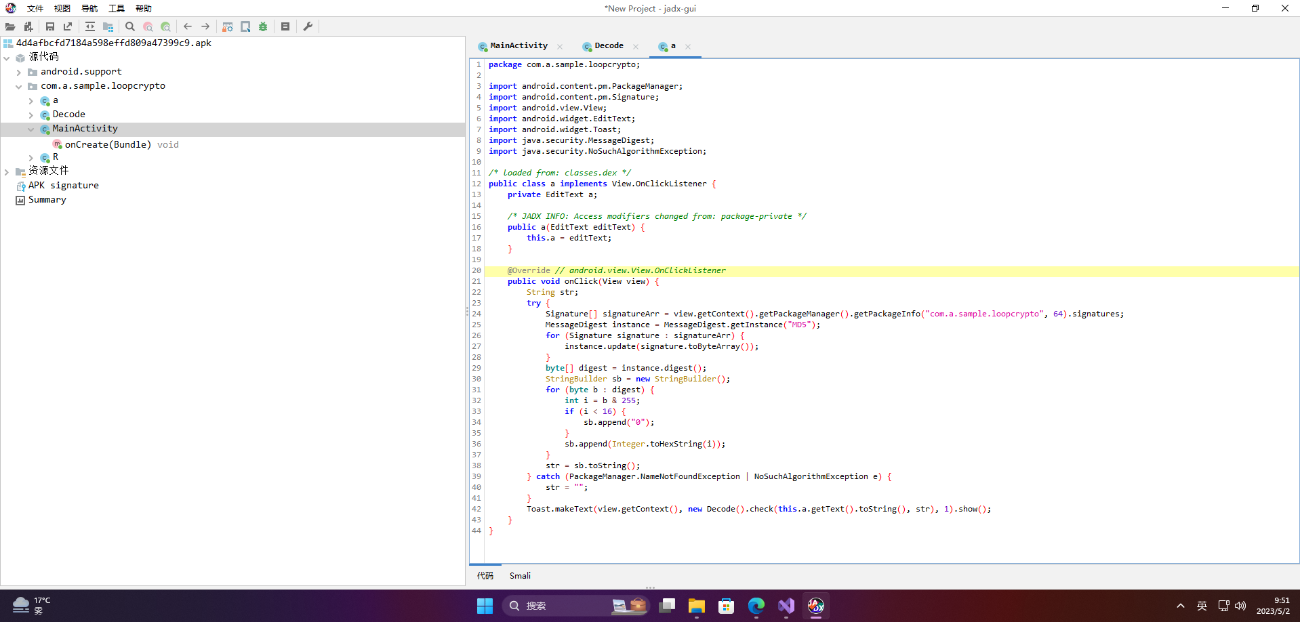Image resolution: width=1300 pixels, height=622 pixels.
Task: Open preferences wrench icon
Action: click(x=308, y=26)
